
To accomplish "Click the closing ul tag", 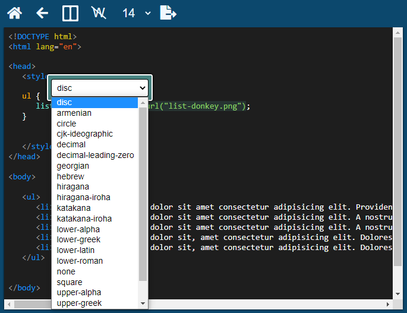I will pyautogui.click(x=33, y=257).
